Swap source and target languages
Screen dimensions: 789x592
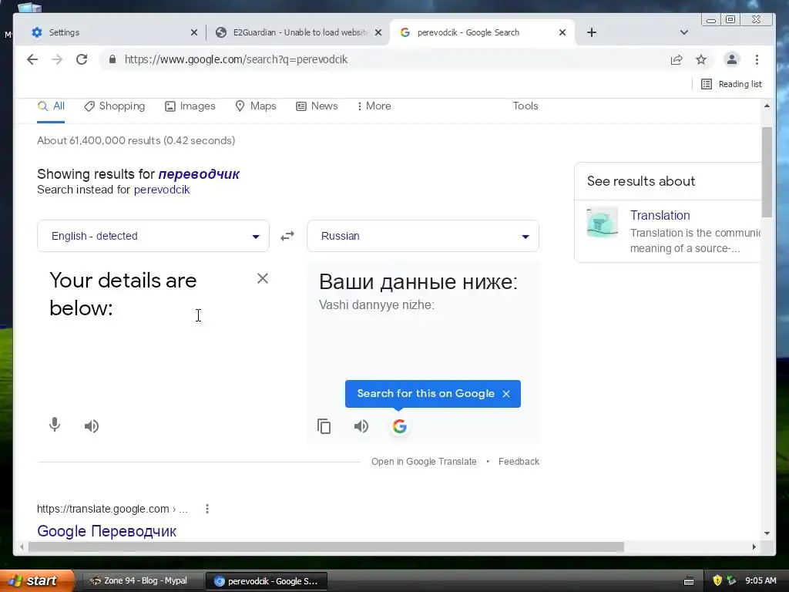click(x=287, y=236)
